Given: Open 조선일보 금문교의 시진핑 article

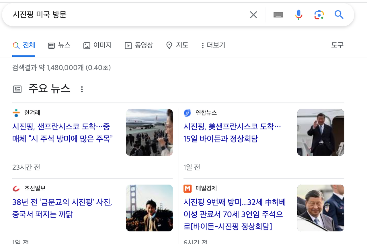Looking at the screenshot, I should click(x=62, y=208).
